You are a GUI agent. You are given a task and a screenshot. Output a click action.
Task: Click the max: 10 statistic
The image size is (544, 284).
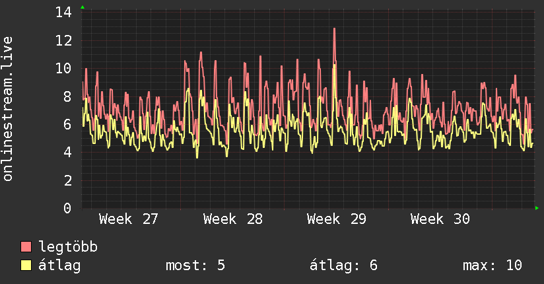[x=493, y=266]
